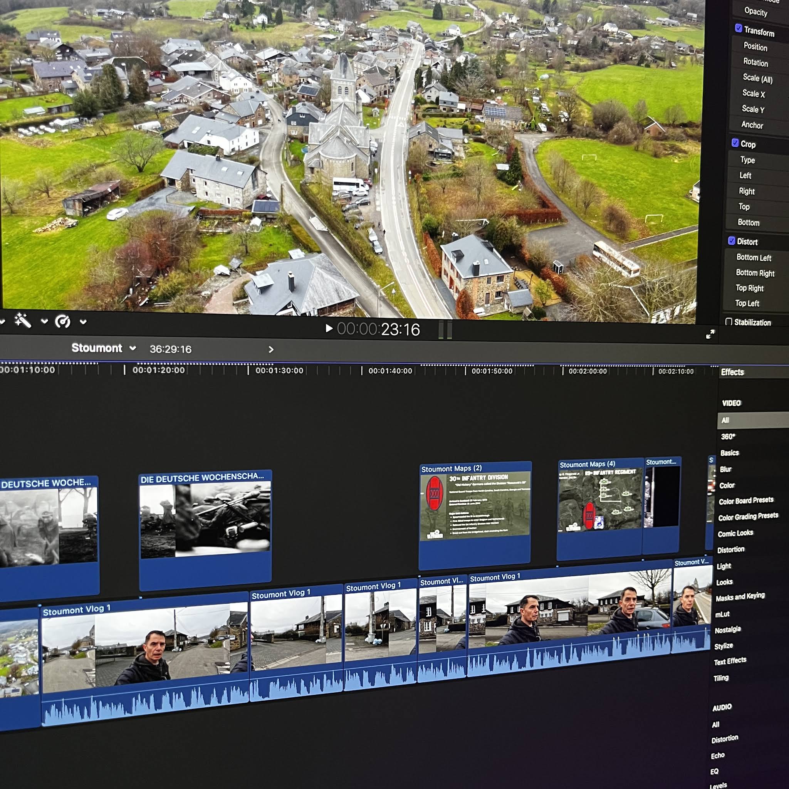Uncheck the Crop checkbox
The image size is (789, 789).
pyautogui.click(x=735, y=143)
